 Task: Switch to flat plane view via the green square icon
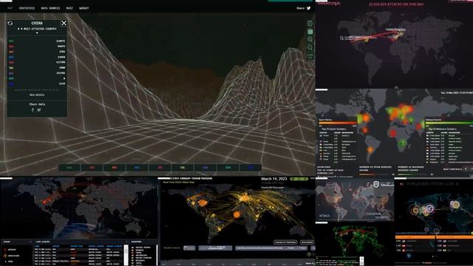pyautogui.click(x=310, y=32)
